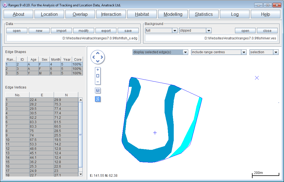Click the fish_x.edg data file path field

(x=72, y=38)
